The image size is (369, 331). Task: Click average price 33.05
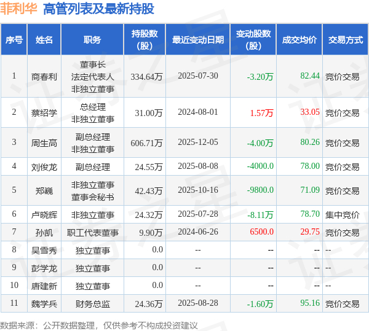310,112
